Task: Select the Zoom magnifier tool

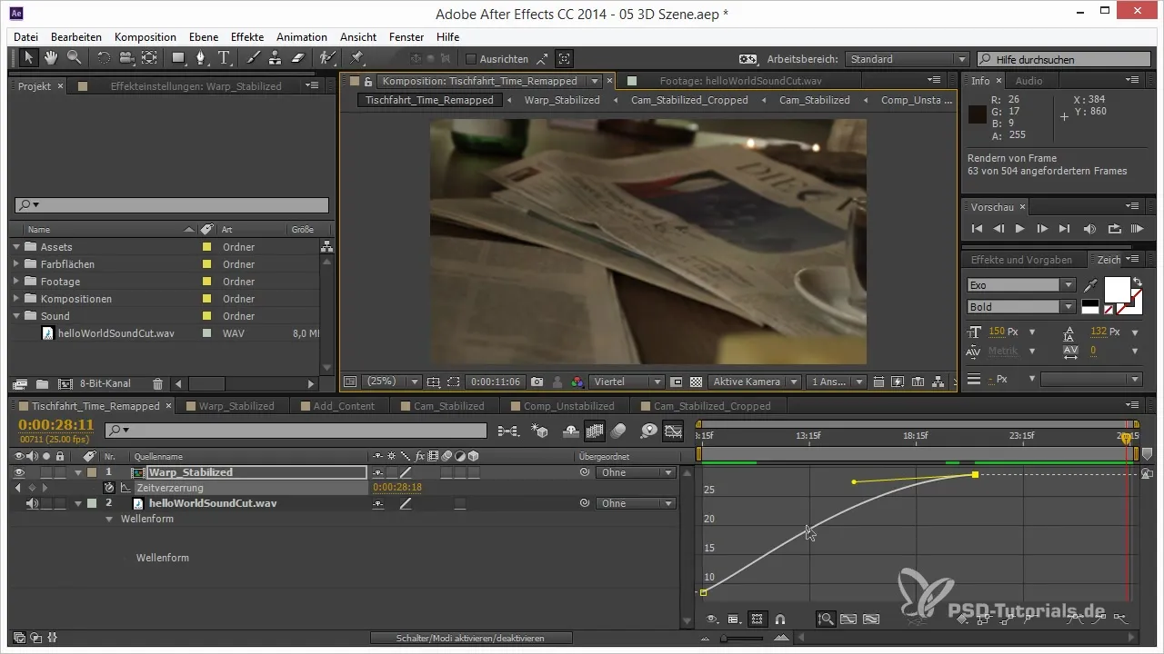Action: pyautogui.click(x=74, y=58)
